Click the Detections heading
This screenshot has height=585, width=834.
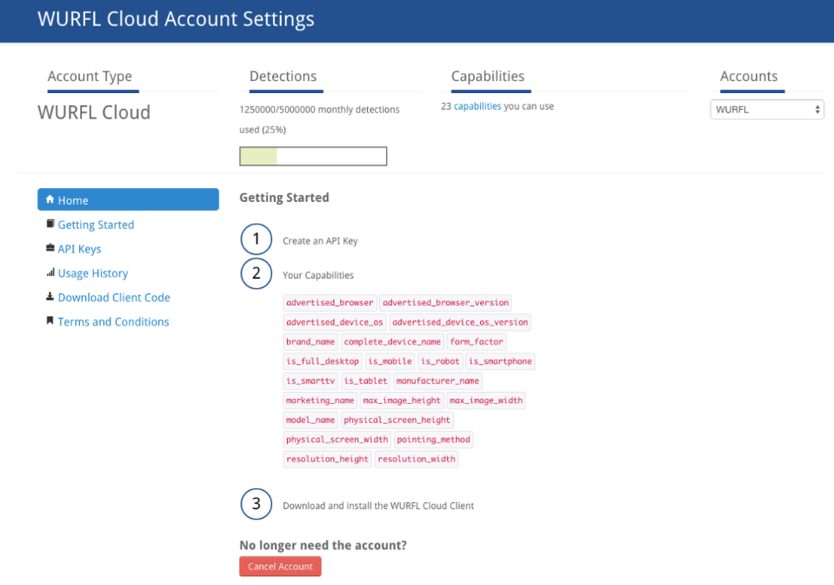coord(283,76)
